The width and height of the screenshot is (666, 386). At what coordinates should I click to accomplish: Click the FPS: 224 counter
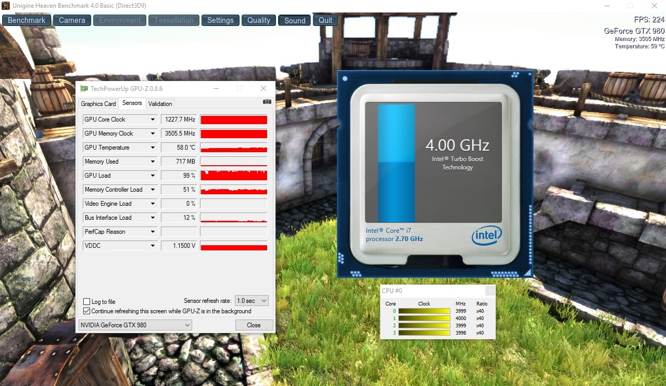649,20
